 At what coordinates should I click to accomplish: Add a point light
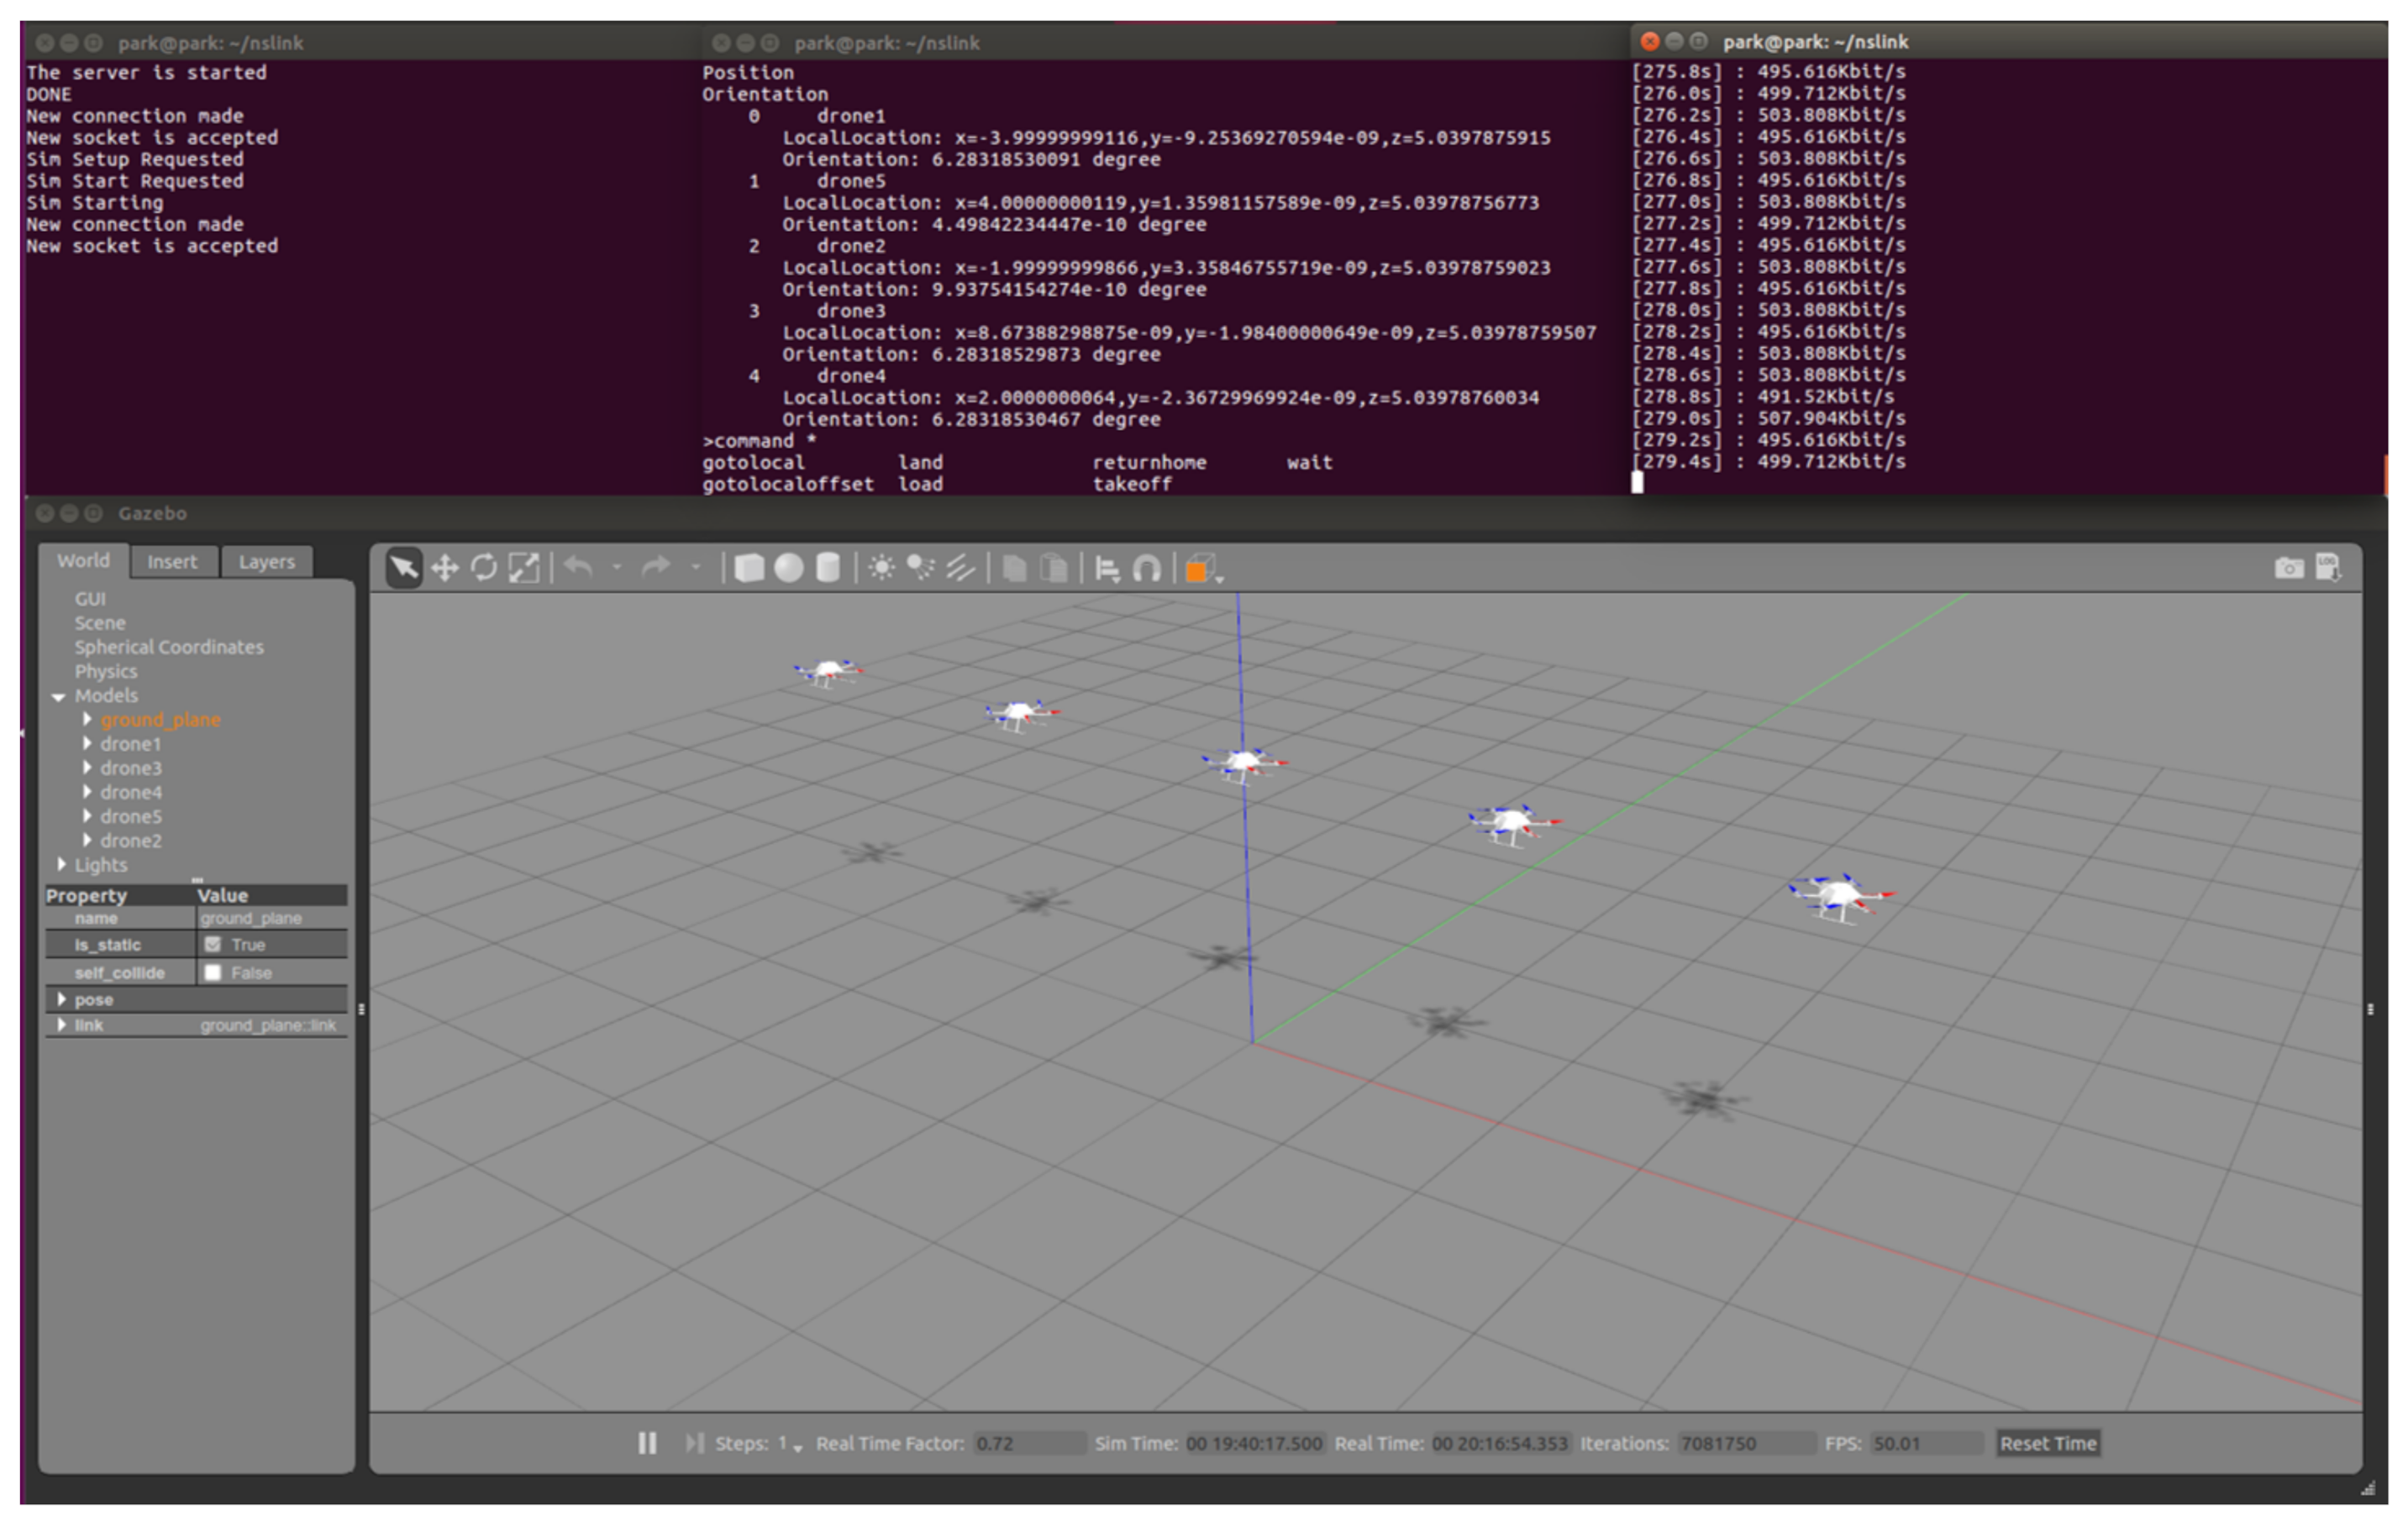881,569
